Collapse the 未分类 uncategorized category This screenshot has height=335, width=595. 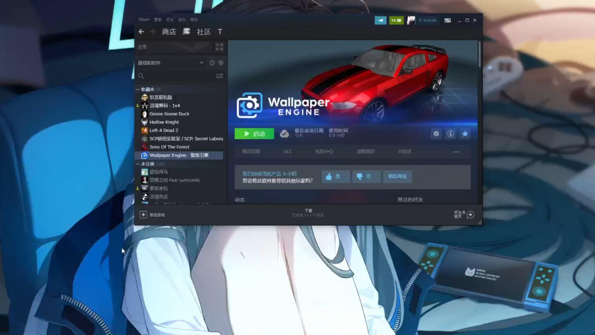138,164
